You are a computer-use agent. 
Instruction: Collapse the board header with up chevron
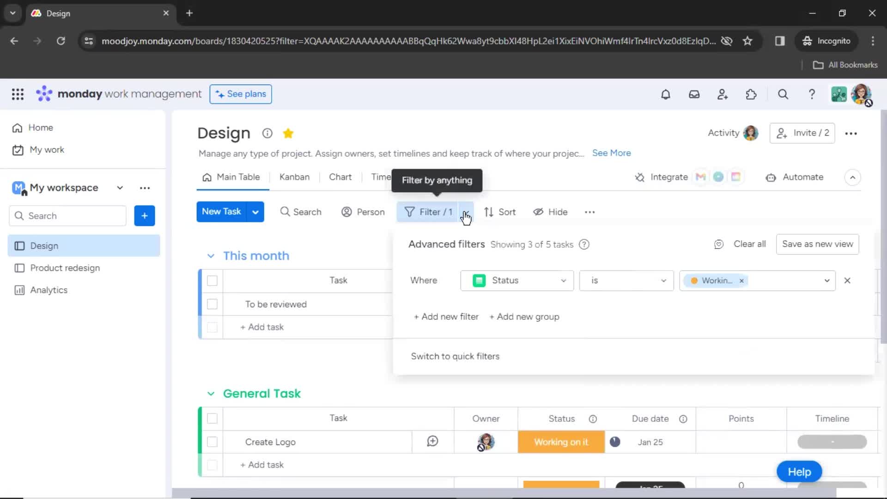coord(852,177)
